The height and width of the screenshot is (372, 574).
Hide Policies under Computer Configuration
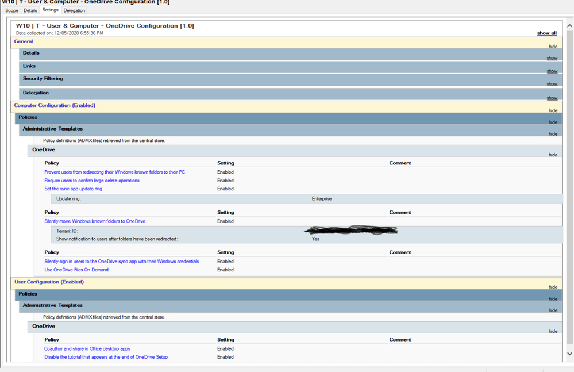553,122
